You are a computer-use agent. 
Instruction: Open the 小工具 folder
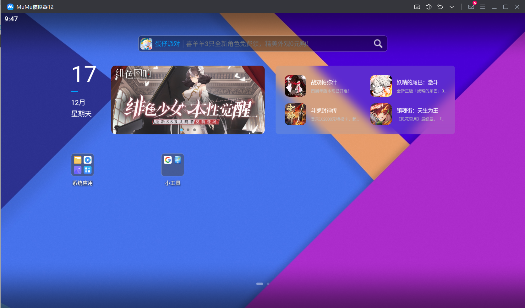[172, 165]
